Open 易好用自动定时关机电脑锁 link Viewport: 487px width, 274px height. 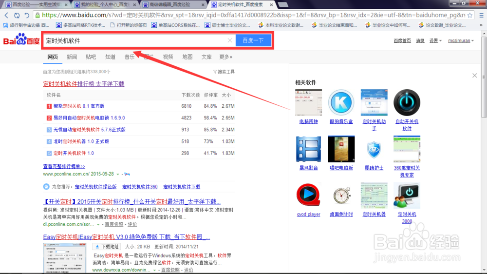tap(89, 118)
